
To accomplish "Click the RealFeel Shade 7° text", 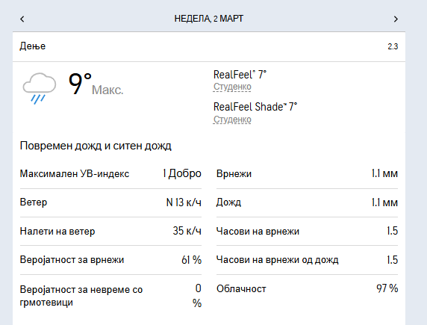I will point(255,107).
